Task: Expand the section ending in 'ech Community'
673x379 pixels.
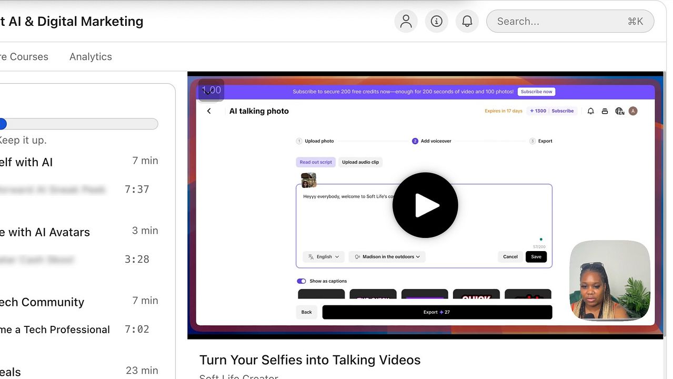Action: click(79, 302)
